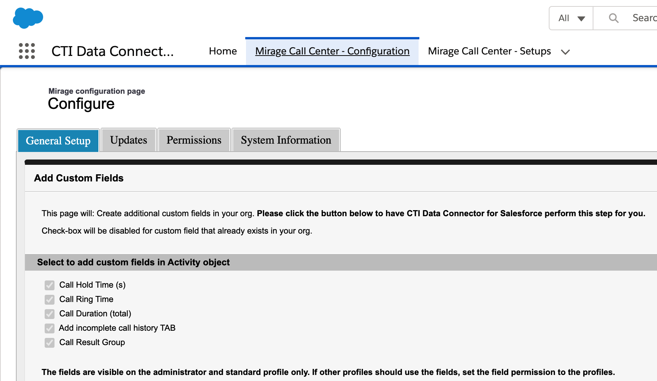The height and width of the screenshot is (381, 657).
Task: Click the Call Result Group label
Action: (x=92, y=342)
